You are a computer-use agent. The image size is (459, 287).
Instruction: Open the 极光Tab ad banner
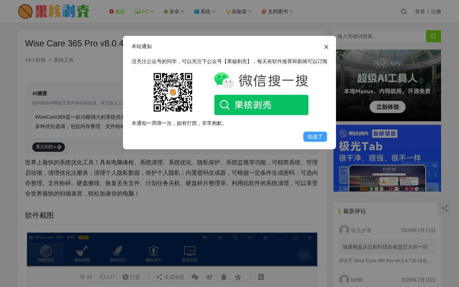click(x=387, y=158)
